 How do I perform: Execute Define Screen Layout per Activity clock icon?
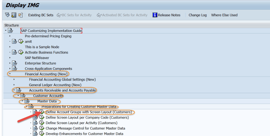[x=42, y=123]
